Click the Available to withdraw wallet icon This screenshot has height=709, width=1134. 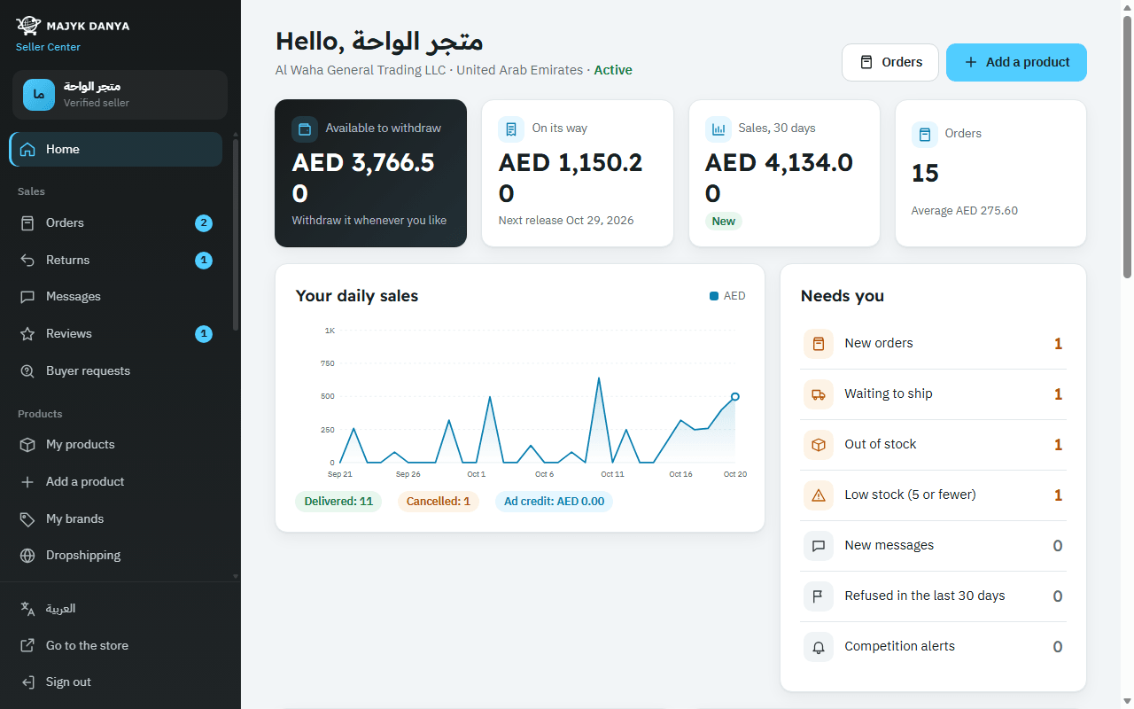[x=305, y=129]
